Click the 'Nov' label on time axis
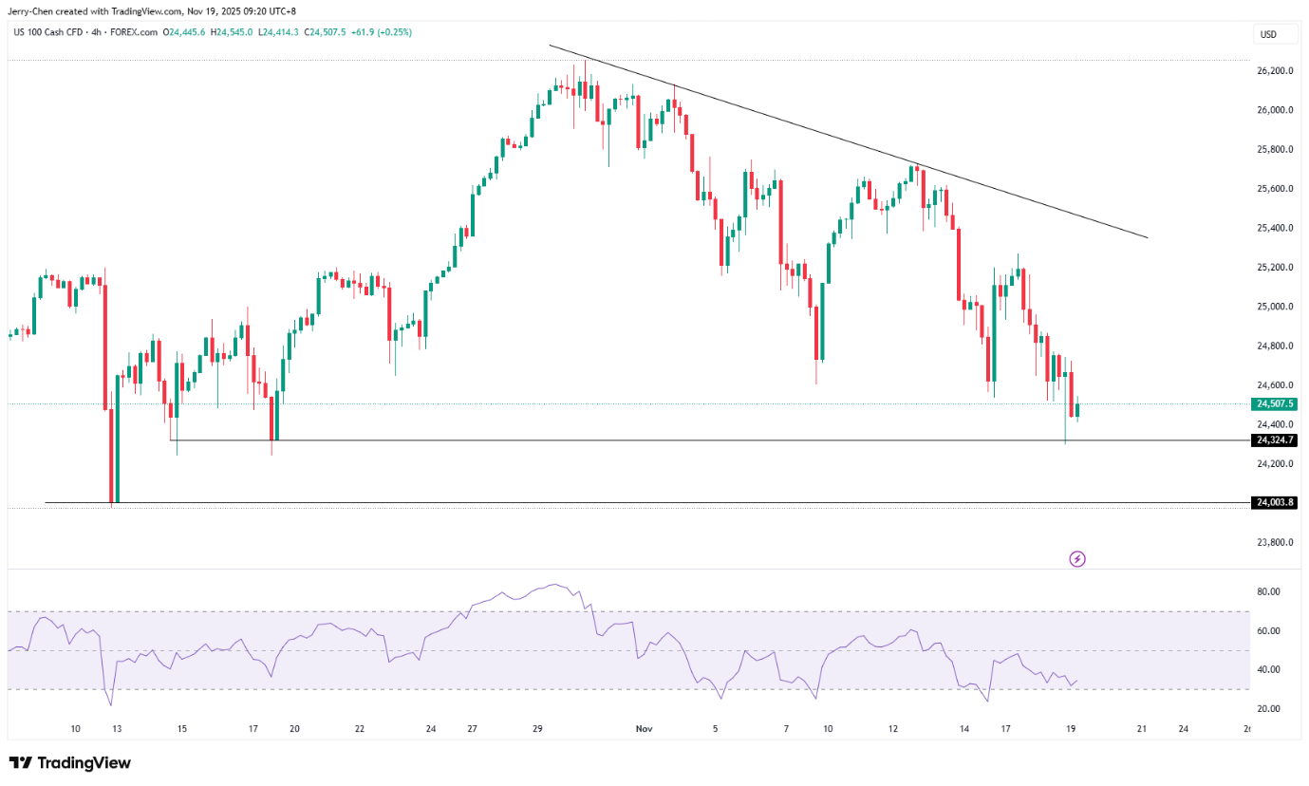This screenshot has width=1309, height=786. coord(645,729)
